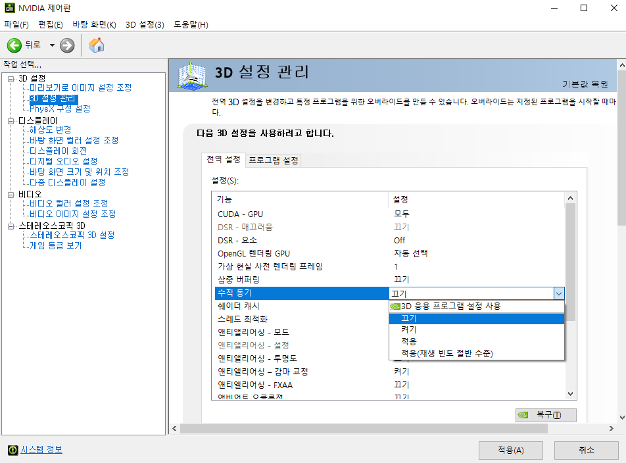Open 해상도 변경 page
The width and height of the screenshot is (626, 463).
[x=50, y=130]
